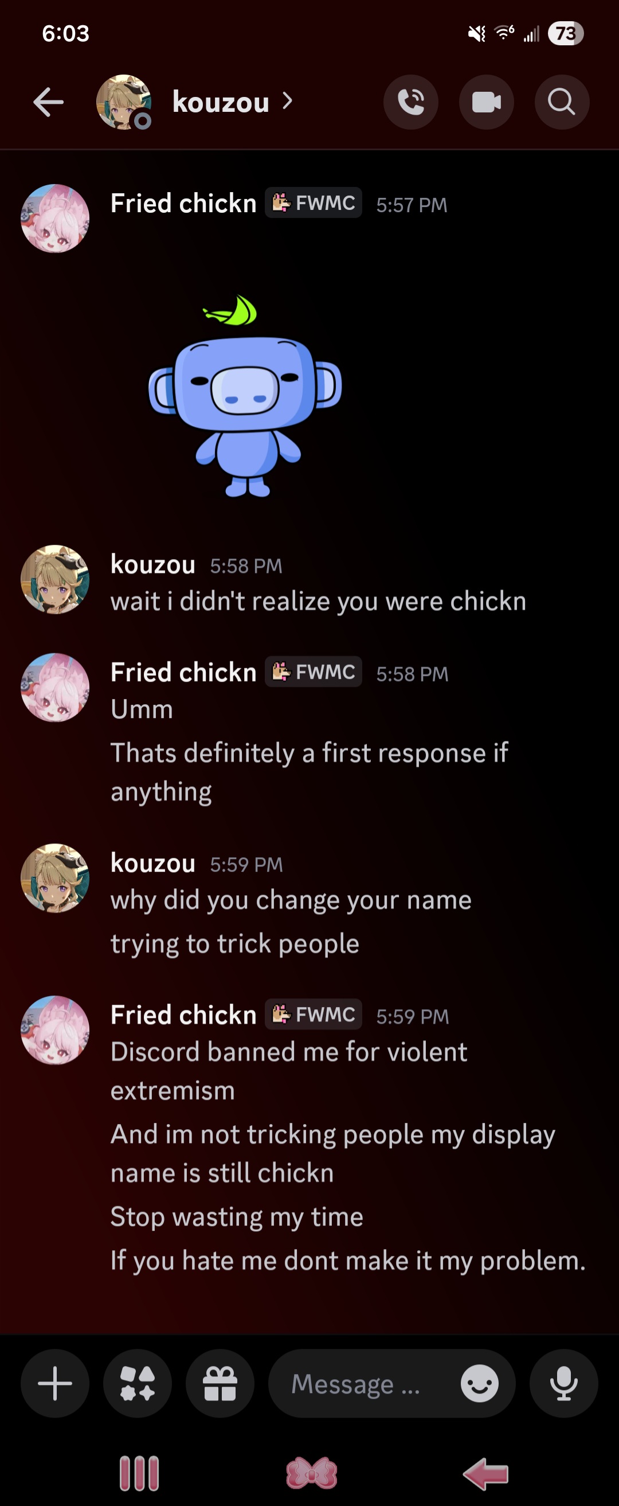This screenshot has width=619, height=1506.
Task: Tap the system back arrow in navigation bar
Action: pyautogui.click(x=485, y=1473)
